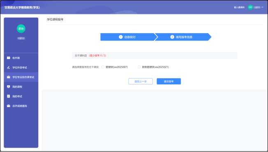
Task: Open 学位外语考试 menu item
Action: click(x=21, y=68)
